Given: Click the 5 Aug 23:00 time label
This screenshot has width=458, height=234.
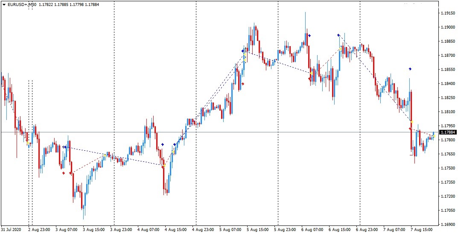Looking at the screenshot, I should click(285, 230).
